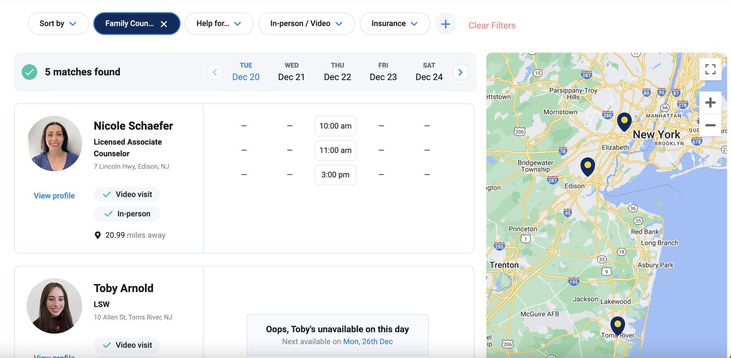Jump to Mon, 26th Dec availability link
The width and height of the screenshot is (731, 358).
368,341
